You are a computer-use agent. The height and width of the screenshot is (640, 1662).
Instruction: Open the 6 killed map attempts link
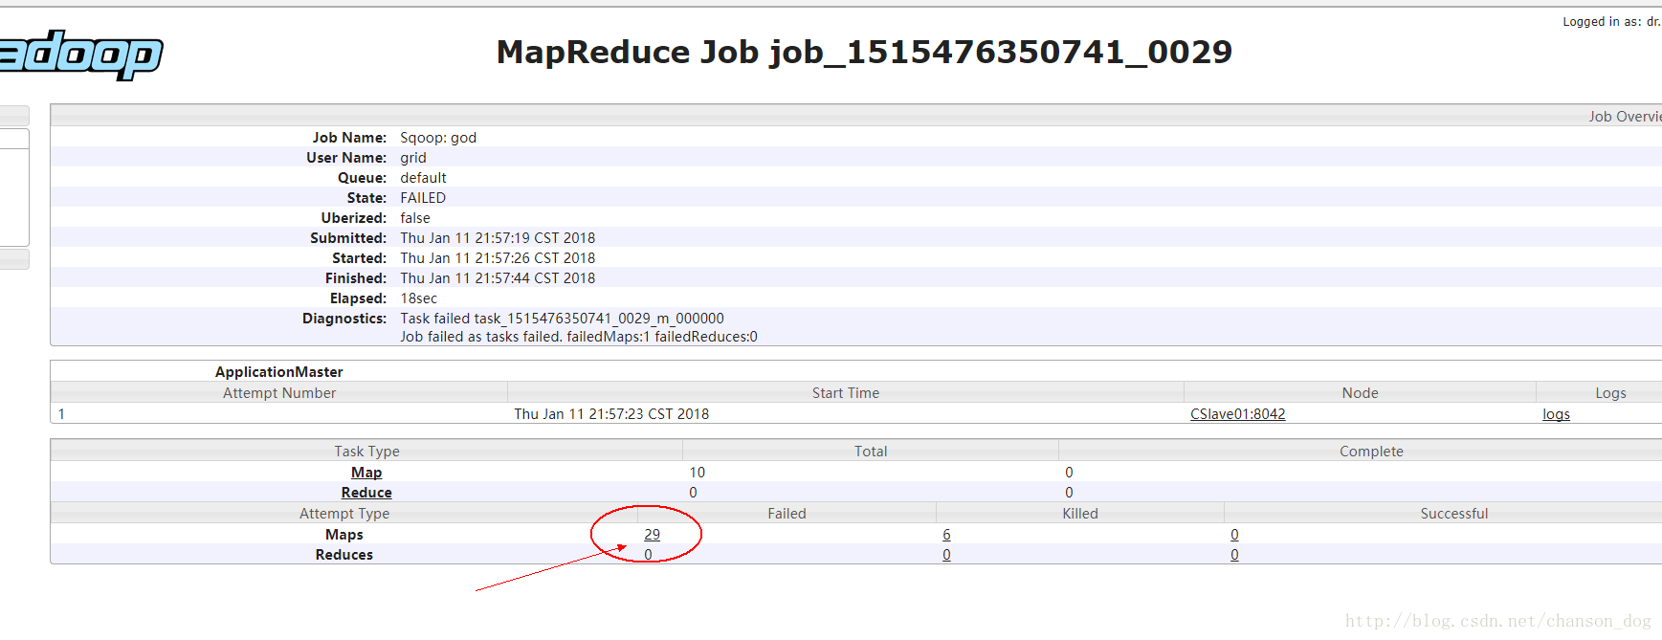[946, 535]
